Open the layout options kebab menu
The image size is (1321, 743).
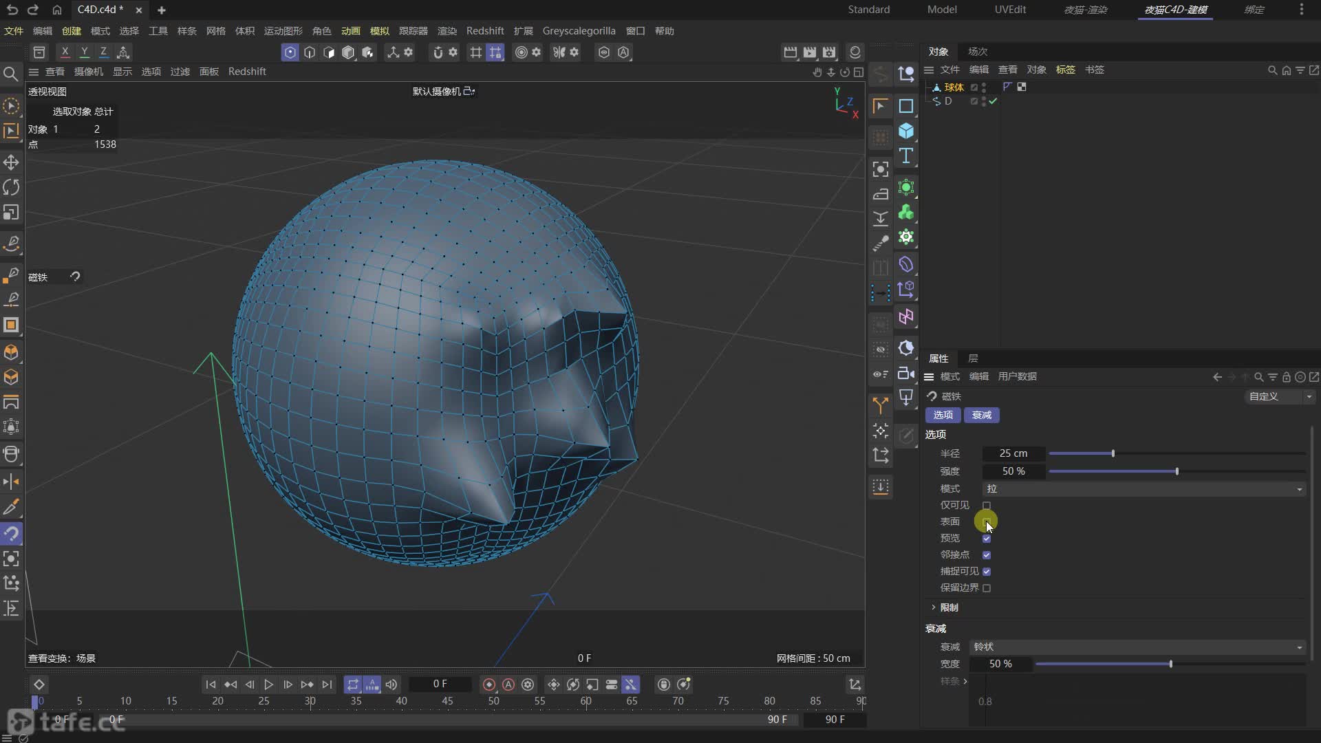pos(1301,10)
